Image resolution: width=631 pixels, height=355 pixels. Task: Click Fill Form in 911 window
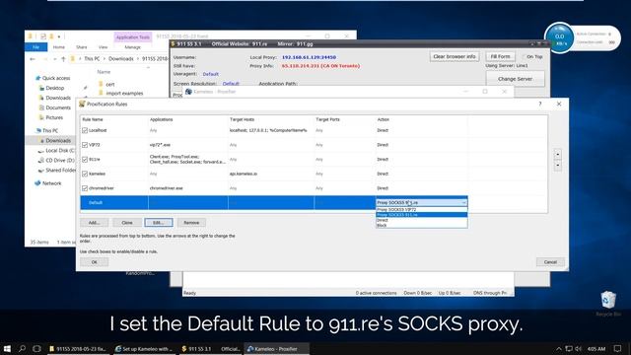click(x=500, y=57)
